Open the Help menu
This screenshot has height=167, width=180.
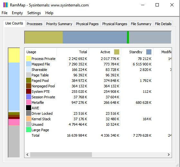49,13
